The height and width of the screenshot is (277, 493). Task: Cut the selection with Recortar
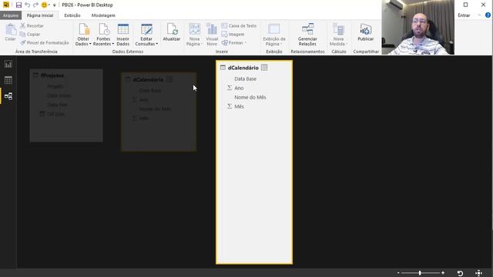pyautogui.click(x=32, y=25)
